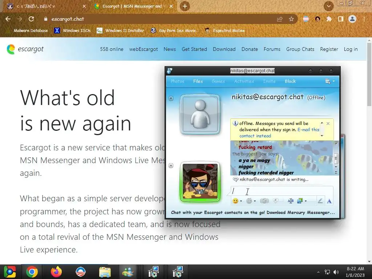Viewport: 372px width, 279px height.
Task: Click the striped flag extension icon
Action: click(306, 19)
